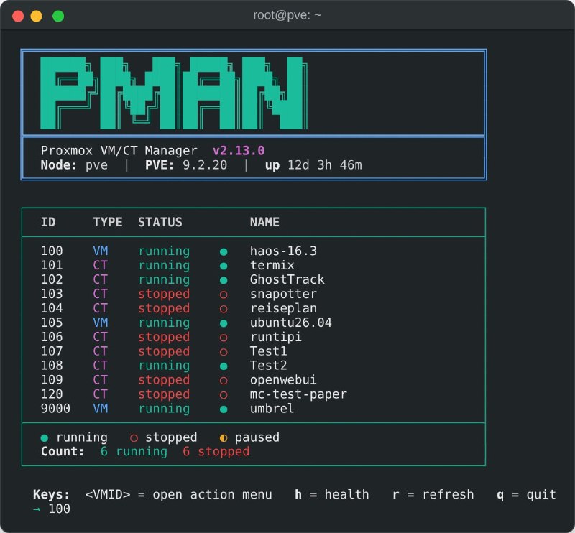Click the hollow stopped circle next to openwebui
The height and width of the screenshot is (533, 575).
224,381
